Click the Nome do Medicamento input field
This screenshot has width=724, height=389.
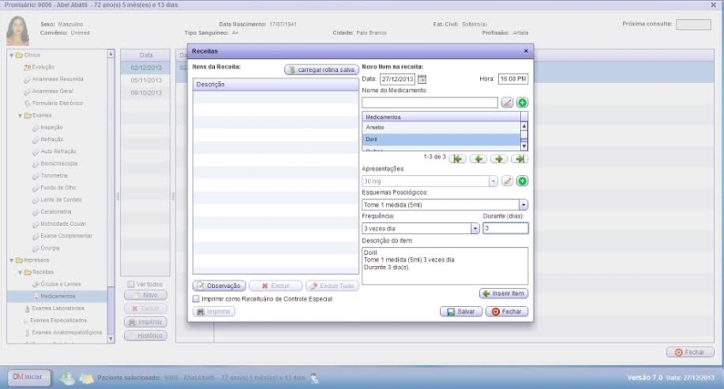[430, 103]
